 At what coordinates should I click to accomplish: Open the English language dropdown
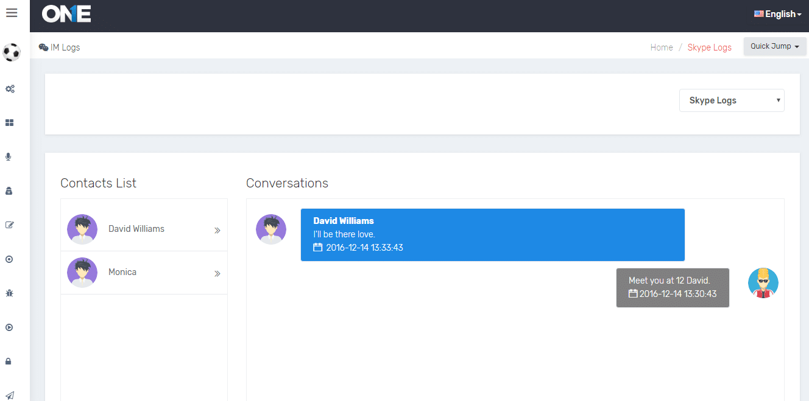[x=778, y=14]
